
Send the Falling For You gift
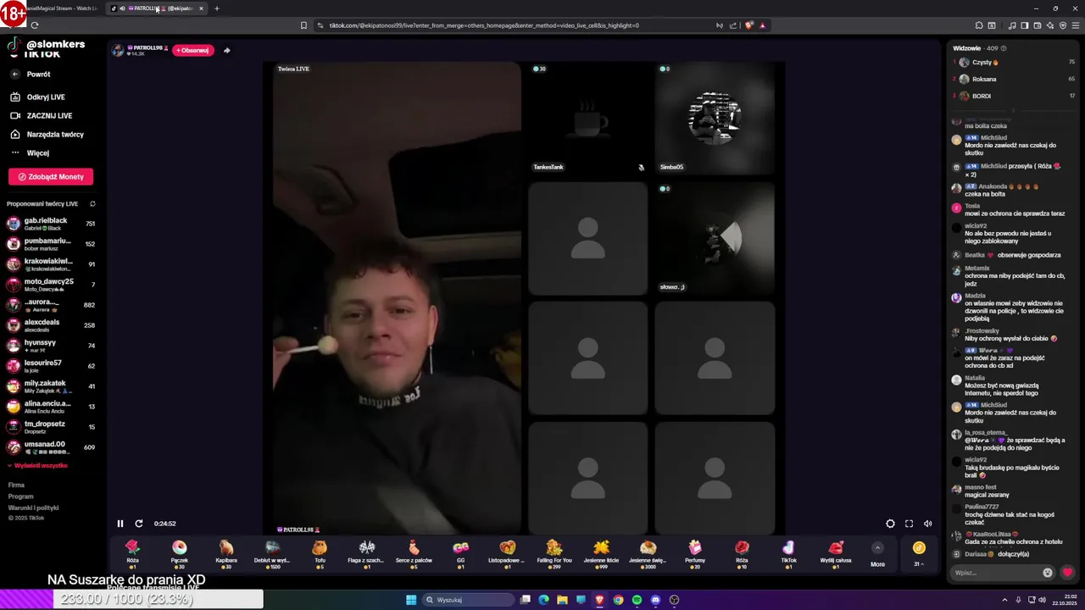pyautogui.click(x=554, y=553)
